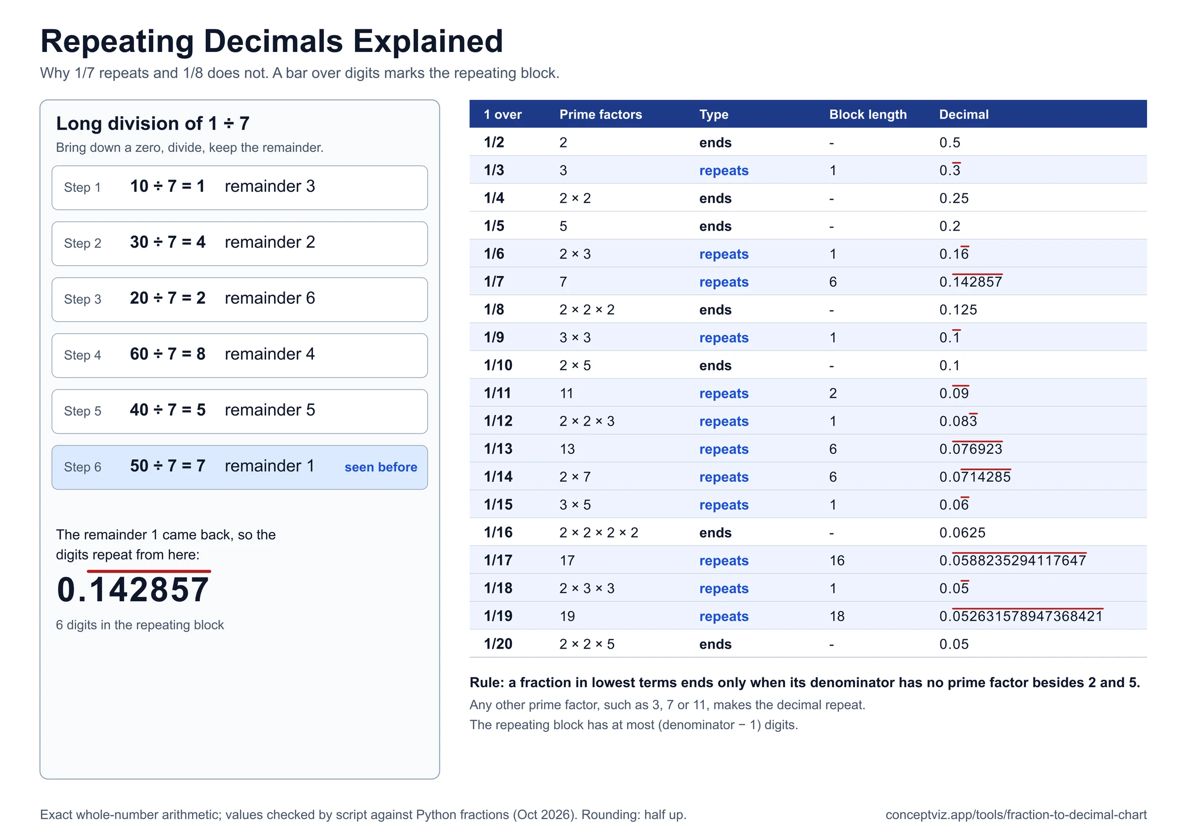
Task: Click the 'Prime factors' column header
Action: 600,114
